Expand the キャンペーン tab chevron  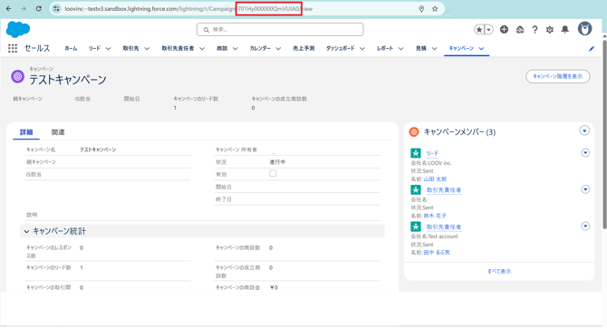point(481,48)
